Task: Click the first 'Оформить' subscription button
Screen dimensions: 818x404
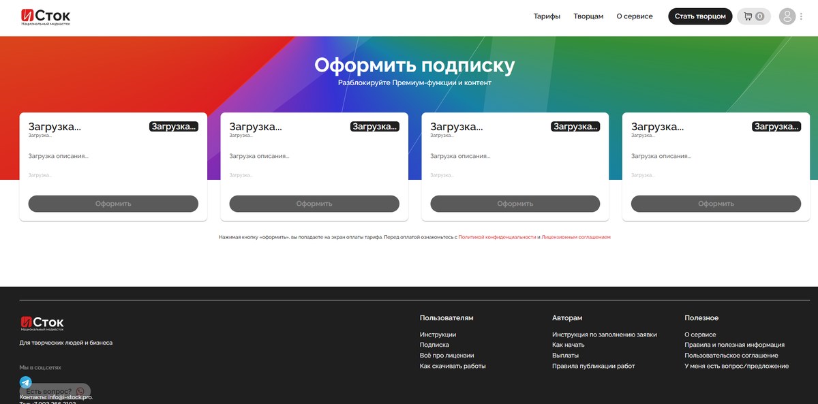Action: tap(113, 203)
